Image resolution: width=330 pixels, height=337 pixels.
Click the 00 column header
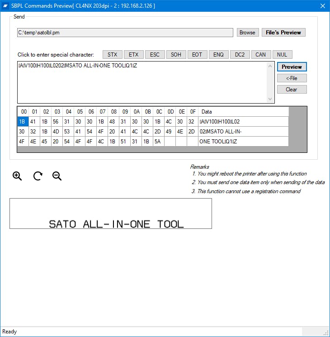(x=24, y=112)
